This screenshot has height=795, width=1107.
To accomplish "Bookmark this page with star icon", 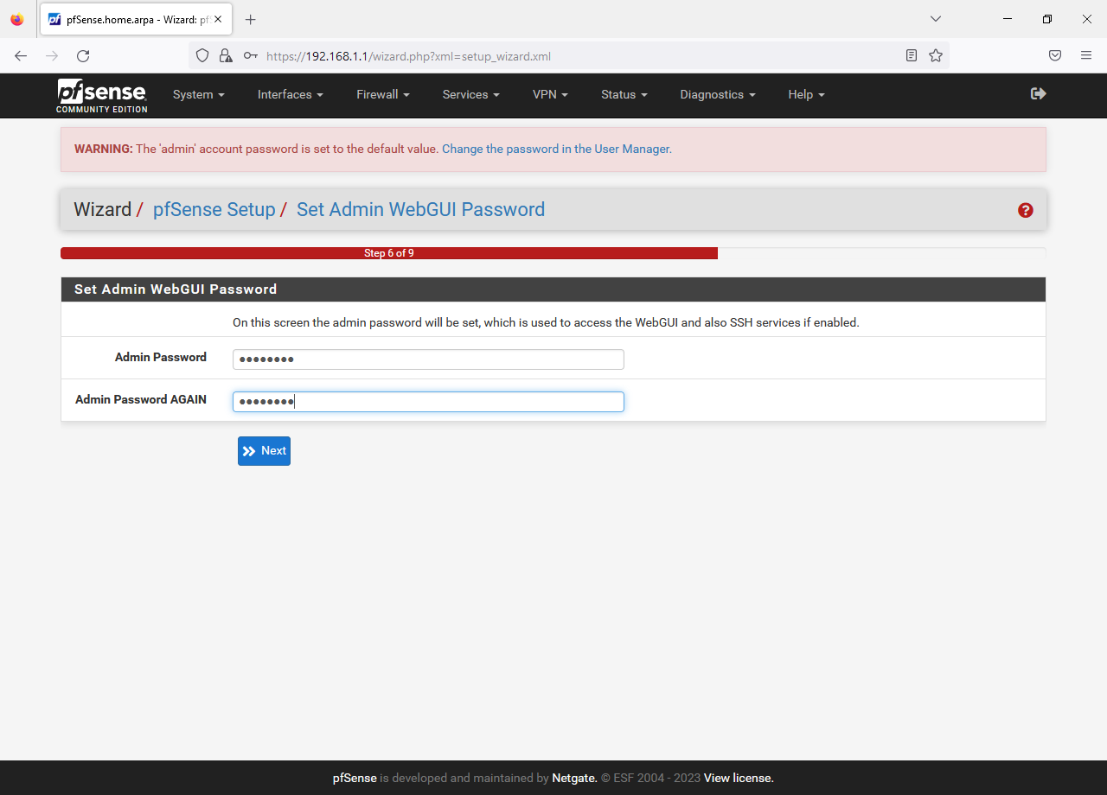I will tap(936, 55).
